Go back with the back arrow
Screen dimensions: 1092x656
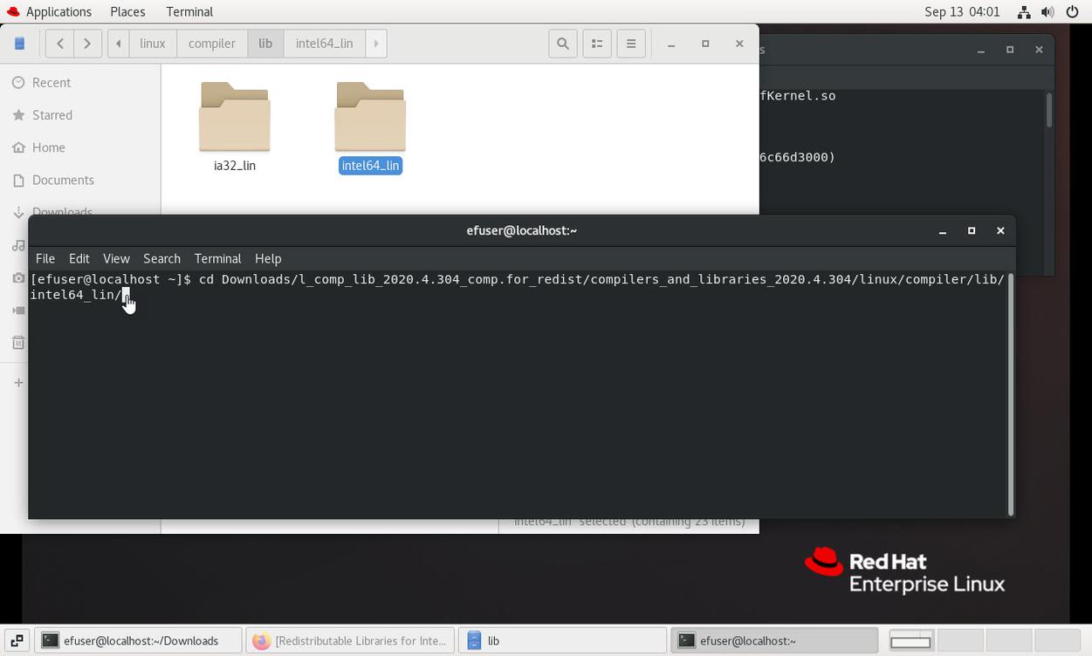click(59, 44)
